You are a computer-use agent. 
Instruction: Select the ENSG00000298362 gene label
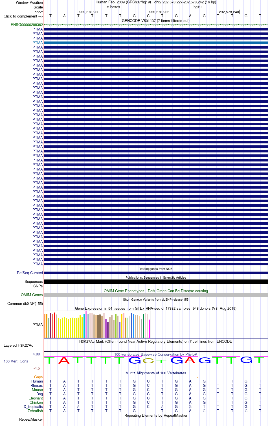tap(27, 25)
